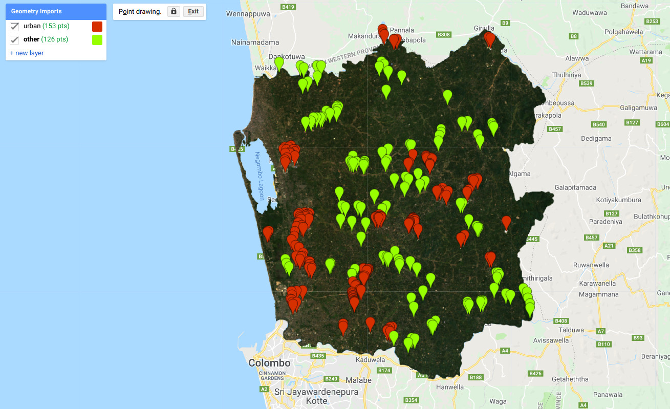Open the new layer link
The width and height of the screenshot is (670, 409).
click(26, 53)
